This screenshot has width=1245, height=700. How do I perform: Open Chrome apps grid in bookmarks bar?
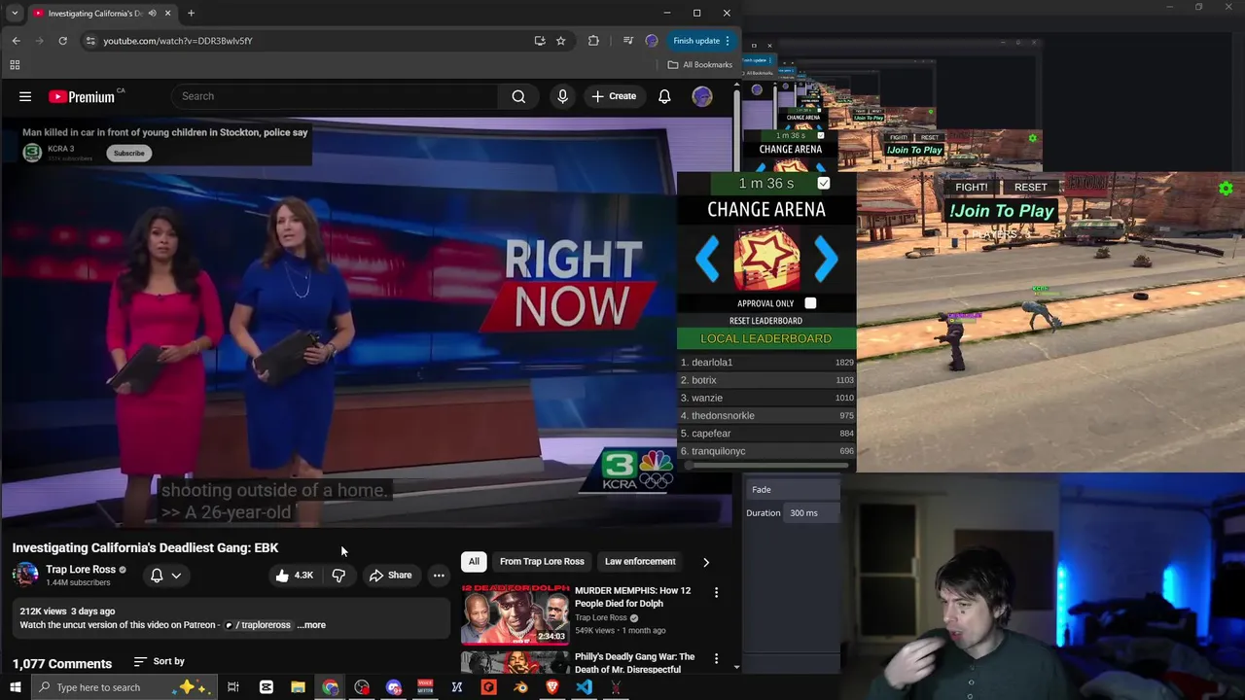pos(15,65)
